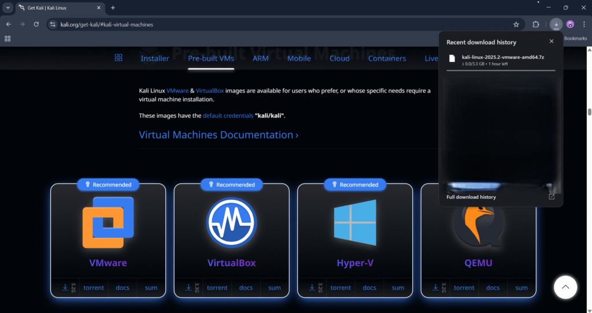Image resolution: width=592 pixels, height=313 pixels.
Task: Select the Cloud nav tab
Action: coord(339,58)
